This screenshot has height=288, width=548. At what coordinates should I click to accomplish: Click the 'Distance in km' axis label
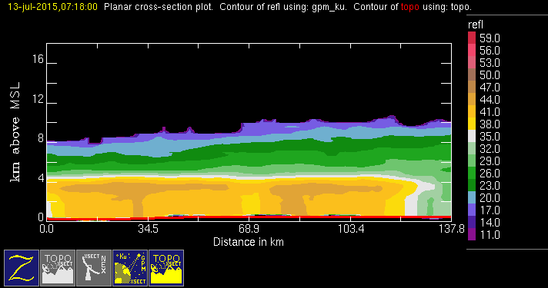click(x=249, y=242)
